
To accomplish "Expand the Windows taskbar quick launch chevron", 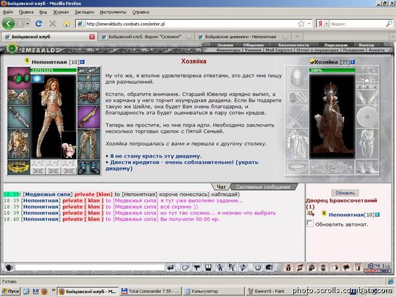I will 53,290.
